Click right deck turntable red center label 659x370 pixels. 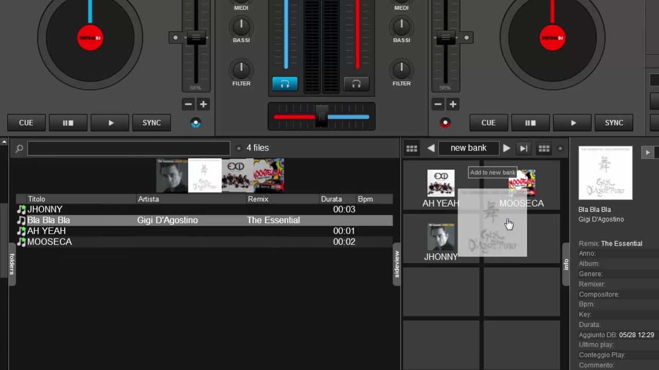tap(552, 38)
